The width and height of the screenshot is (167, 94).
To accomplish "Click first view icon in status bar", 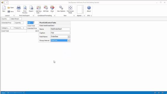I will tap(155, 93).
